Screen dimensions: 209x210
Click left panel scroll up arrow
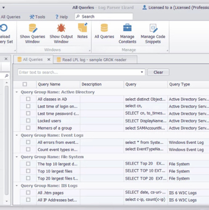coord(6,83)
